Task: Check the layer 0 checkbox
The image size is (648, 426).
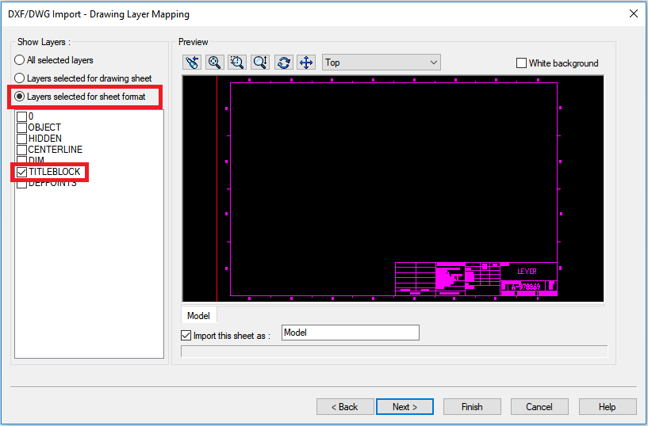Action: click(22, 116)
